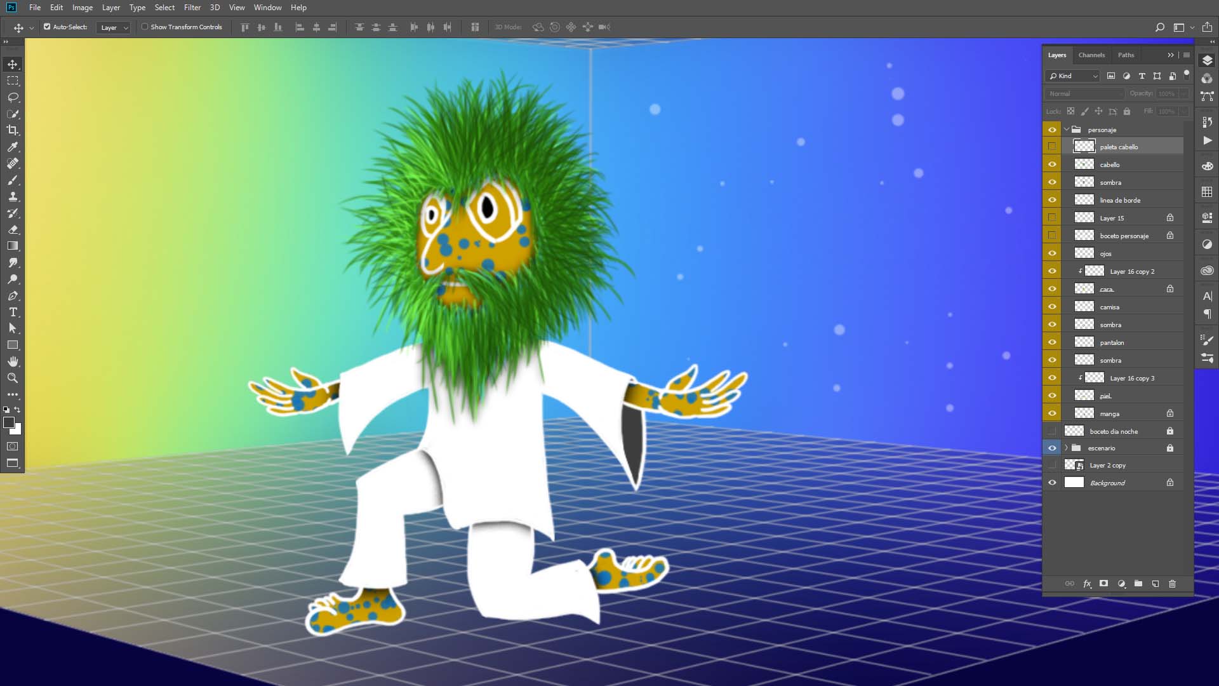Image resolution: width=1219 pixels, height=686 pixels.
Task: Hide the cabello layer
Action: [x=1052, y=165]
